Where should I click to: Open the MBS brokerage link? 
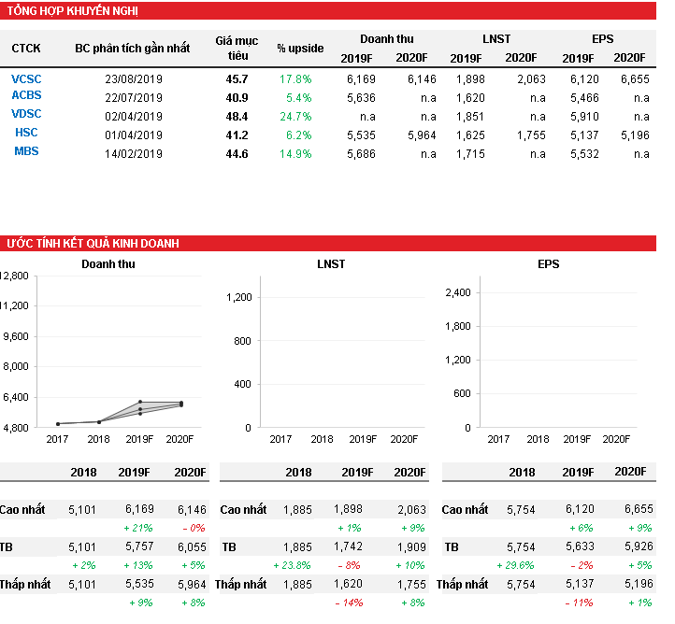click(x=26, y=151)
